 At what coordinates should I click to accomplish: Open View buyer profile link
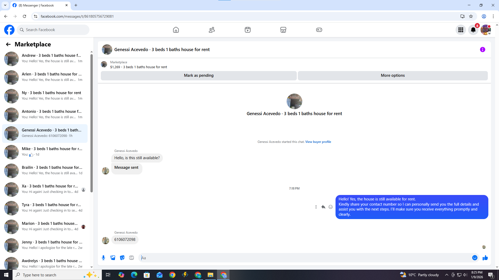[318, 142]
